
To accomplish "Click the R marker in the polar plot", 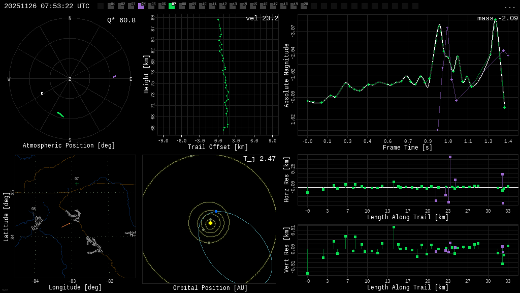I will click(x=42, y=94).
